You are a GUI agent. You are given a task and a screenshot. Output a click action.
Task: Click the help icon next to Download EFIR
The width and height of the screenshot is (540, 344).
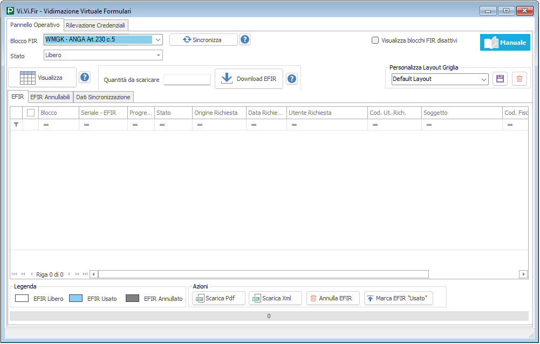[292, 79]
